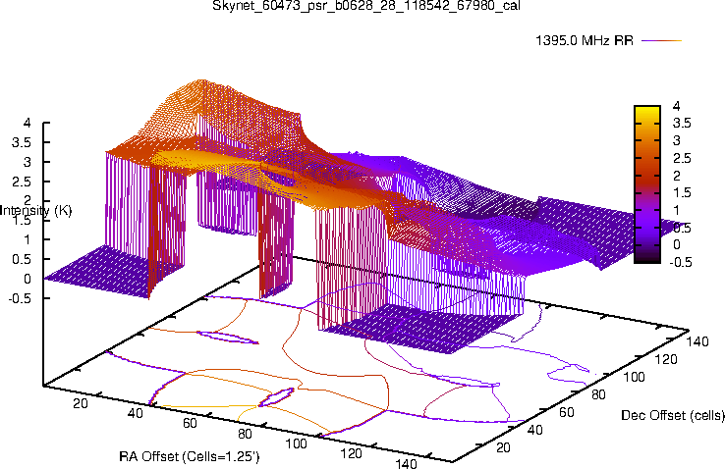Screen dimensions: 725x469
Task: Select value -0.5 on the Intensity axis
Action: (20, 298)
